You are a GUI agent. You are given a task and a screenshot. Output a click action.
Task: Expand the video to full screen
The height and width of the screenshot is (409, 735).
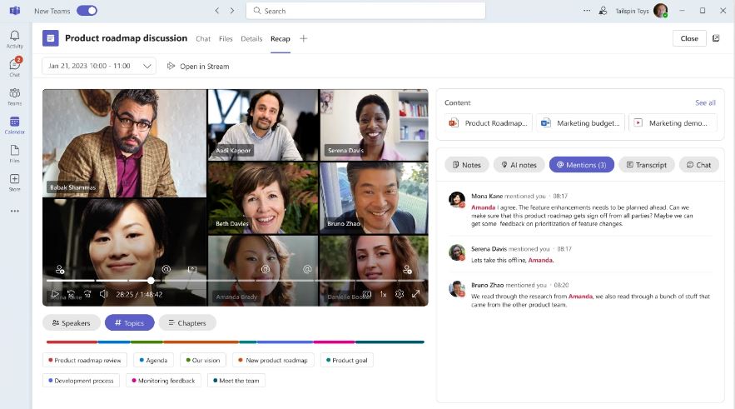(x=416, y=294)
